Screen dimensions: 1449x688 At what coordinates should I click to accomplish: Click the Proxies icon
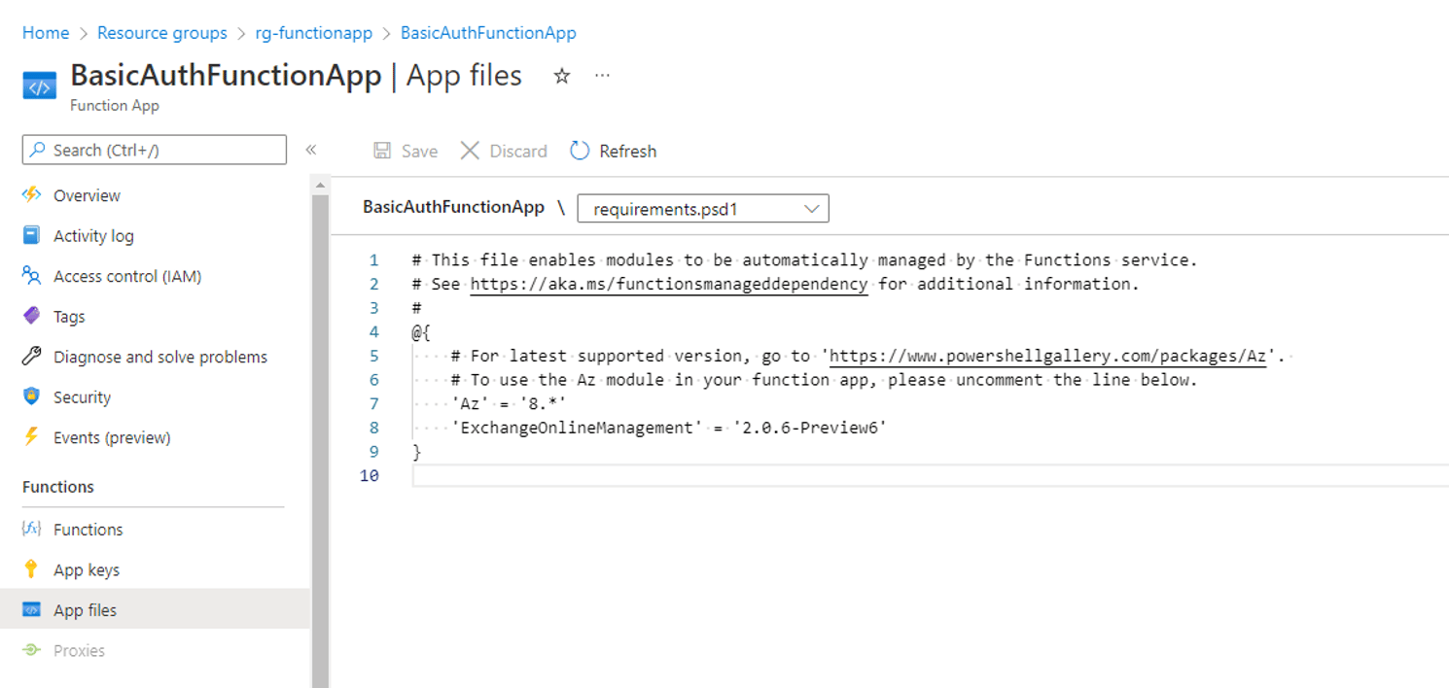32,650
